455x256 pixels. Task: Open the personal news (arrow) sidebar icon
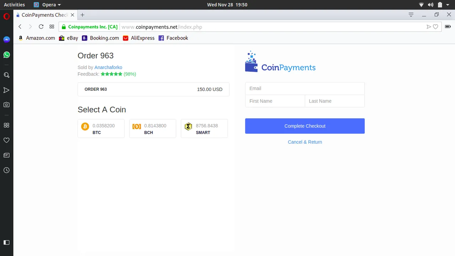[6, 90]
